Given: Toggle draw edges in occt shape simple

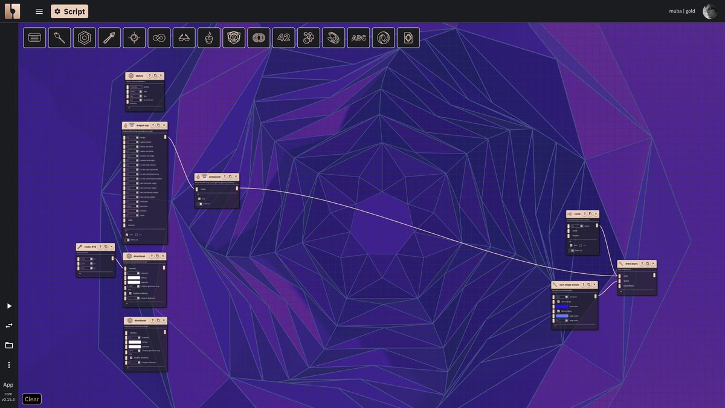Looking at the screenshot, I should click(x=558, y=311).
